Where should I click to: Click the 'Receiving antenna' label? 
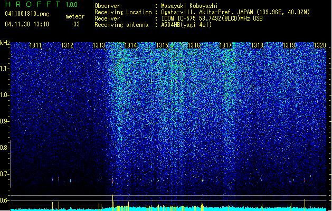pos(121,25)
